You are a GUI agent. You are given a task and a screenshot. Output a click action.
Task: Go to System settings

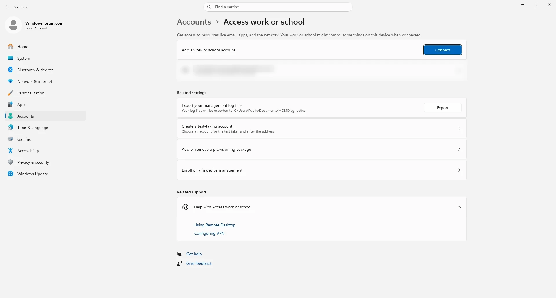click(45, 58)
